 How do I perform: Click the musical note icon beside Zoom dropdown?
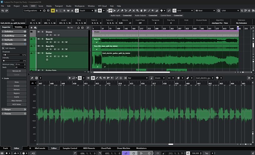pos(152,78)
